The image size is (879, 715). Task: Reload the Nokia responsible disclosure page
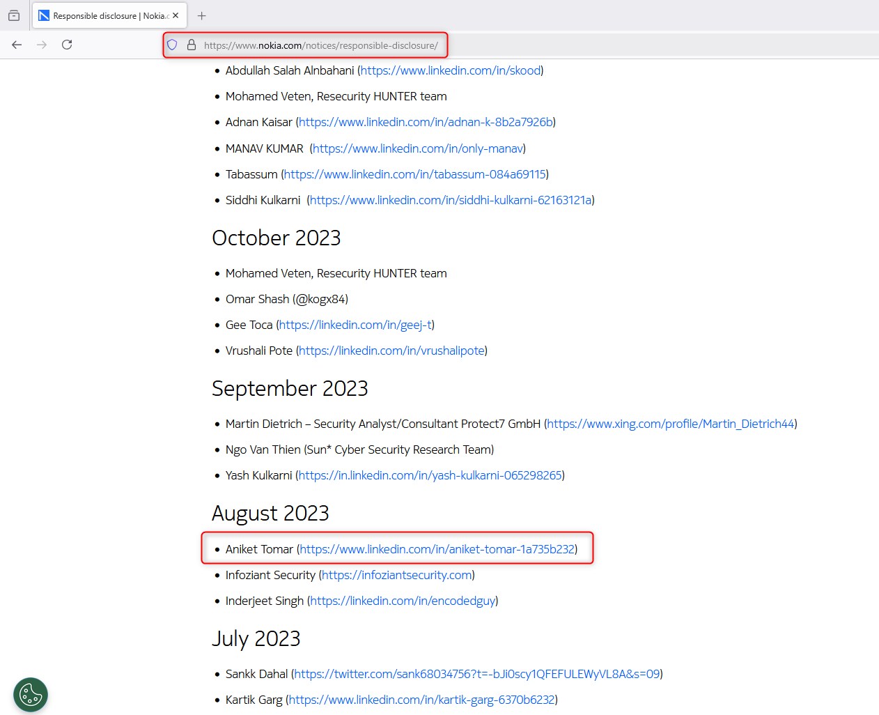(67, 45)
